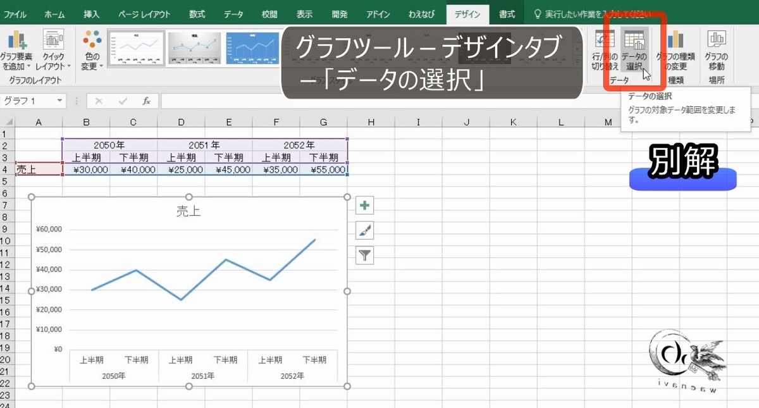Select the blue chart style thumbnail

[x=252, y=49]
